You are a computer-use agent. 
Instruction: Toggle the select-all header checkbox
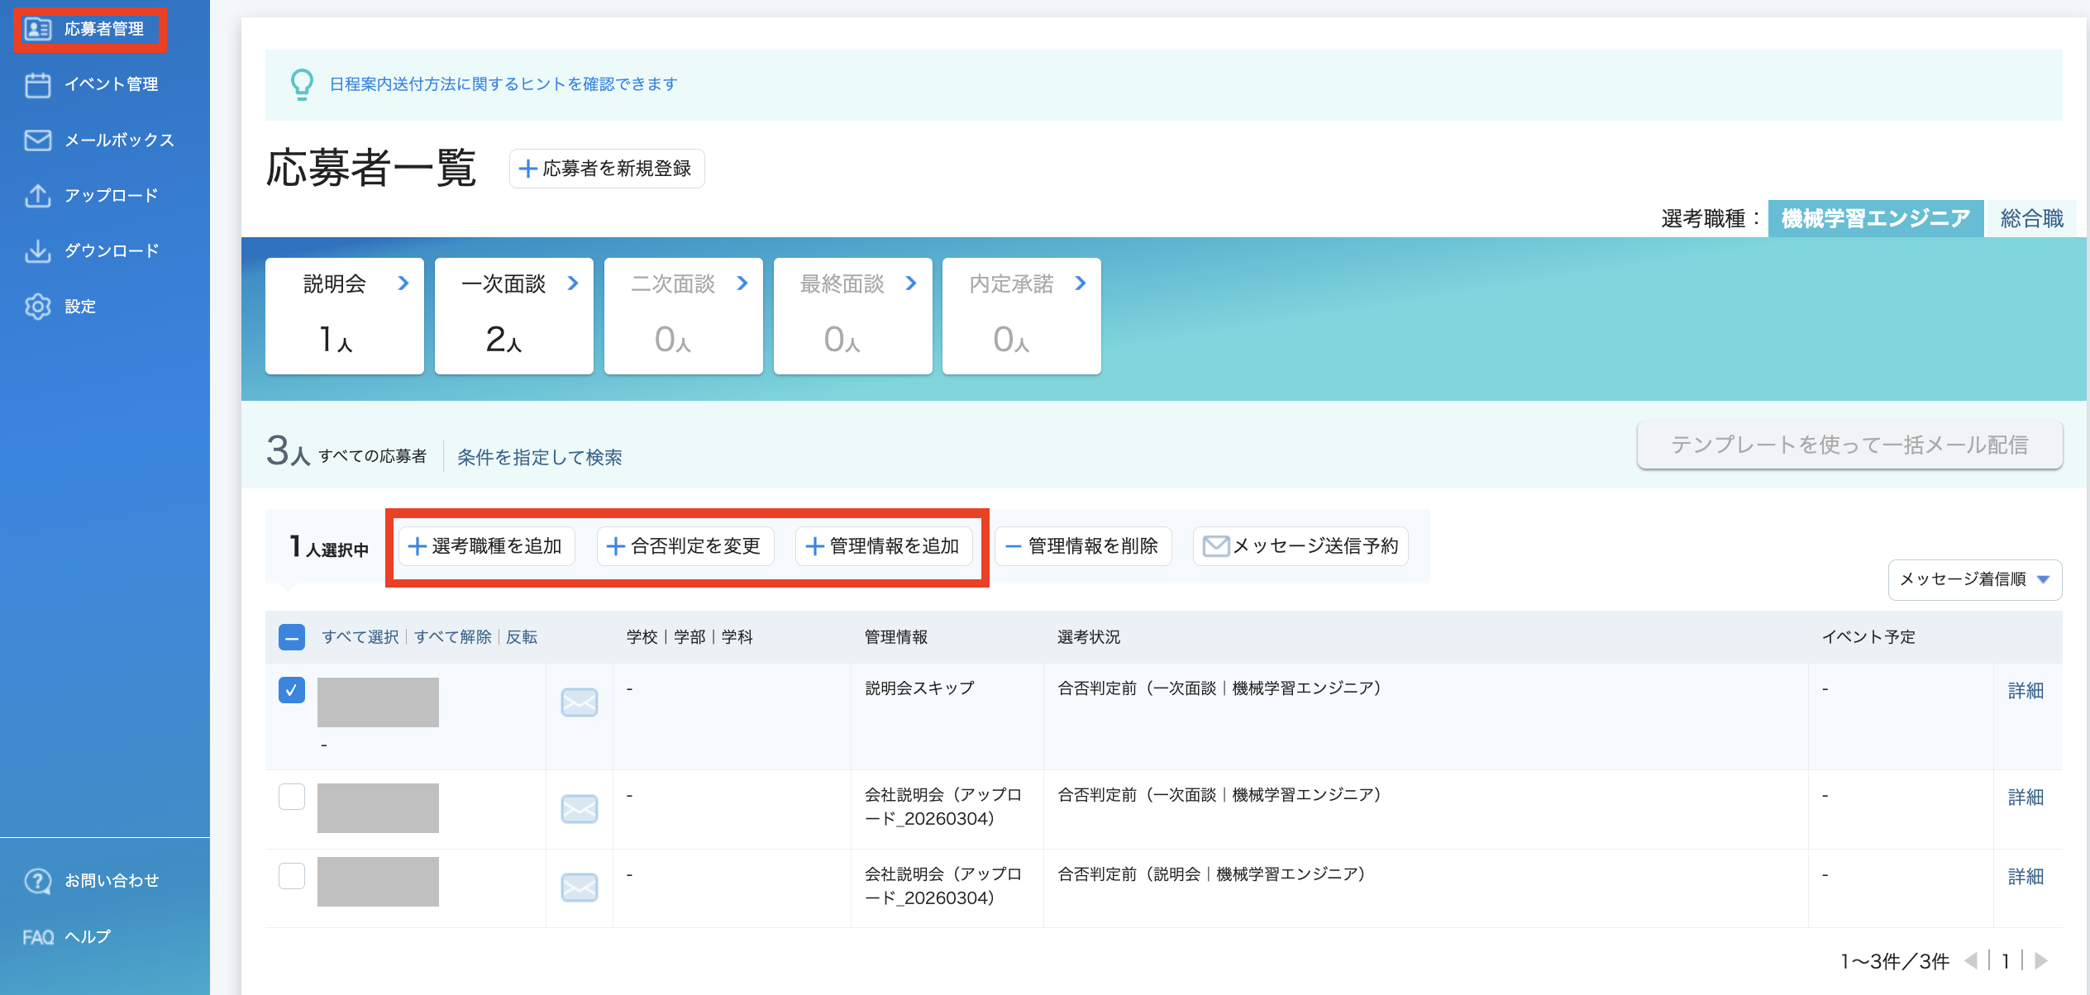[x=292, y=637]
